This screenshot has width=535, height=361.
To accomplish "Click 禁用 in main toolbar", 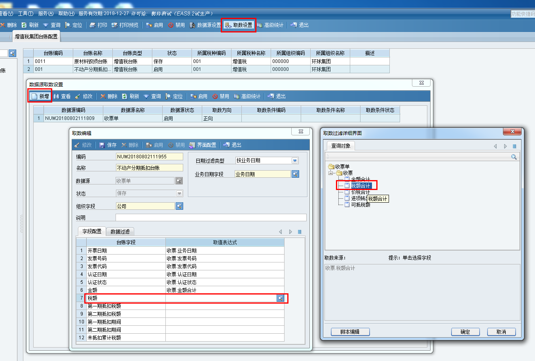I will point(176,25).
